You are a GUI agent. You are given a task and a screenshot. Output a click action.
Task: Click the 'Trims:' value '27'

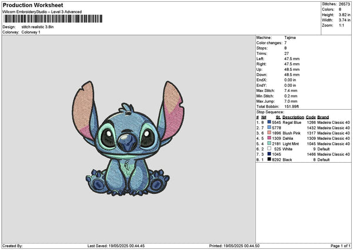pyautogui.click(x=287, y=54)
